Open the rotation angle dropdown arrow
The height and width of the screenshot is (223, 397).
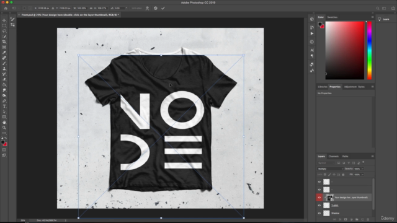coord(126,8)
